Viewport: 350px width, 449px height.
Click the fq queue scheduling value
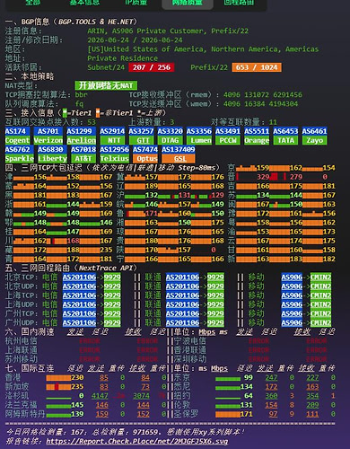79,104
